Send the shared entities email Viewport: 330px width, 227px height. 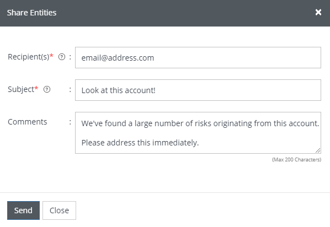[x=23, y=210]
